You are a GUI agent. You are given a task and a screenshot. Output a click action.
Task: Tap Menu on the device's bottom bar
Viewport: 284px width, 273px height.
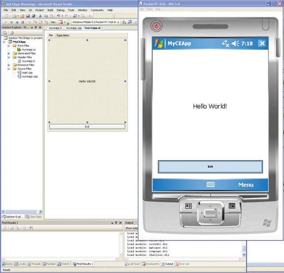tap(246, 185)
